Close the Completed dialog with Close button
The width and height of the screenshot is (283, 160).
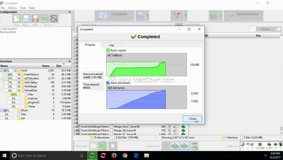(192, 119)
